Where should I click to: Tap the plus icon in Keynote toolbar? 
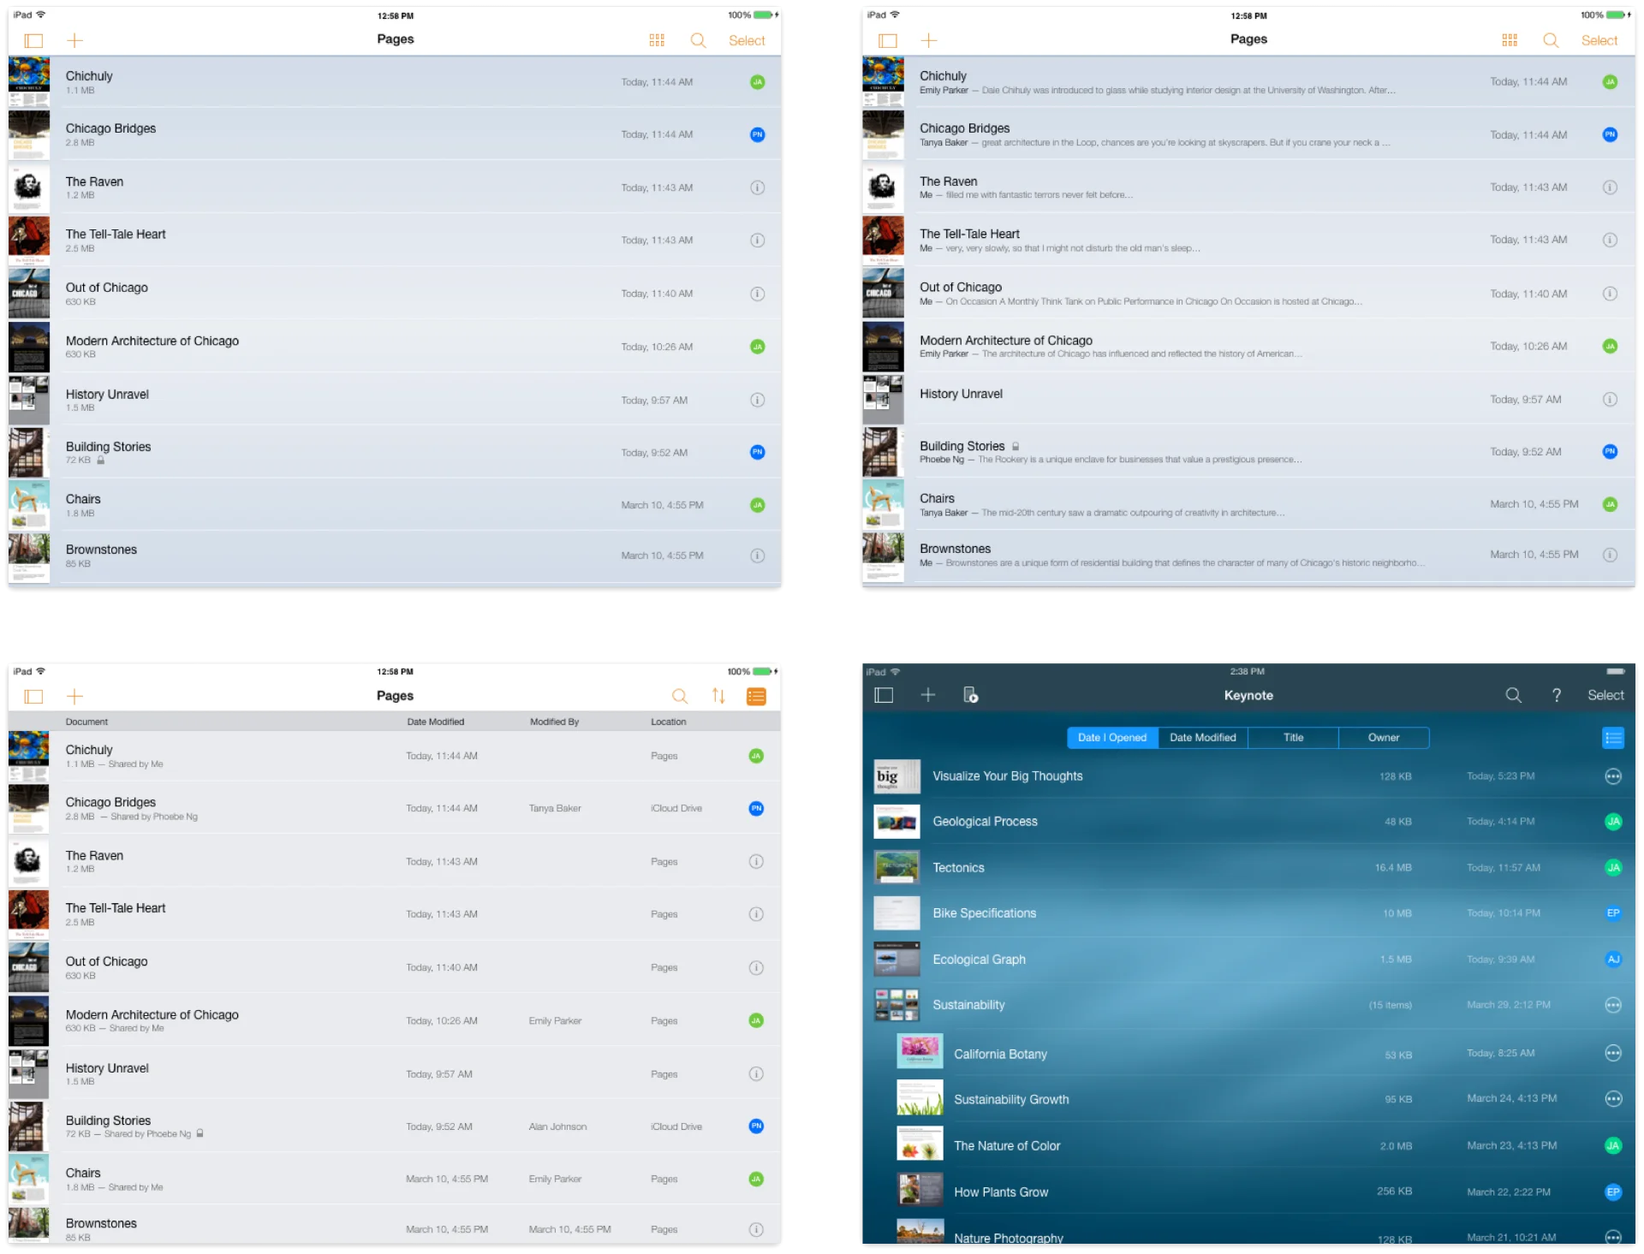(x=927, y=695)
